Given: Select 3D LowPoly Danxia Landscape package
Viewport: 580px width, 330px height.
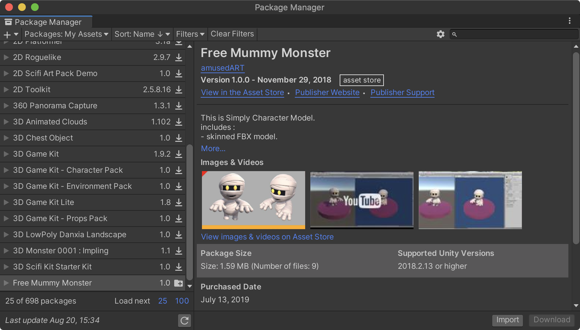Looking at the screenshot, I should (93, 235).
